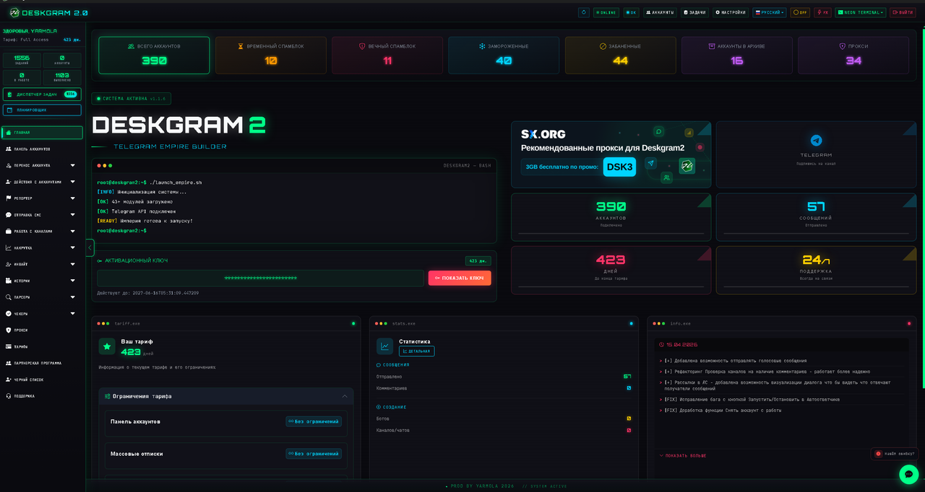Open Черный список in sidebar
Viewport: 925px width, 492px height.
(43, 379)
